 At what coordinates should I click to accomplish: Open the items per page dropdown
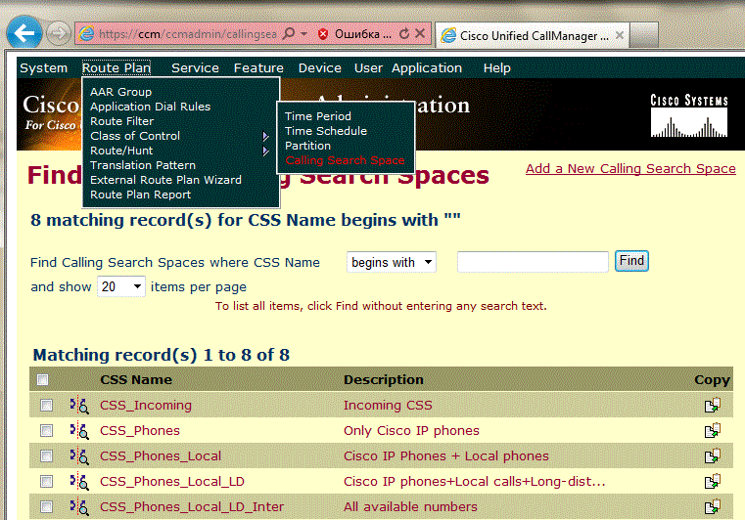pos(121,286)
